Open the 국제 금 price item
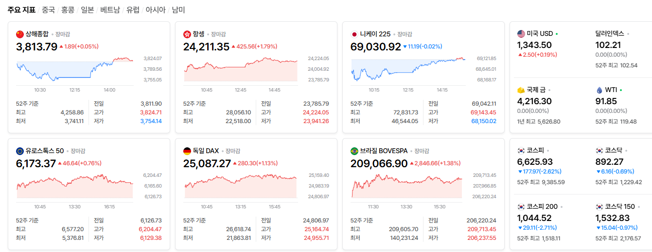The image size is (652, 252). point(536,90)
